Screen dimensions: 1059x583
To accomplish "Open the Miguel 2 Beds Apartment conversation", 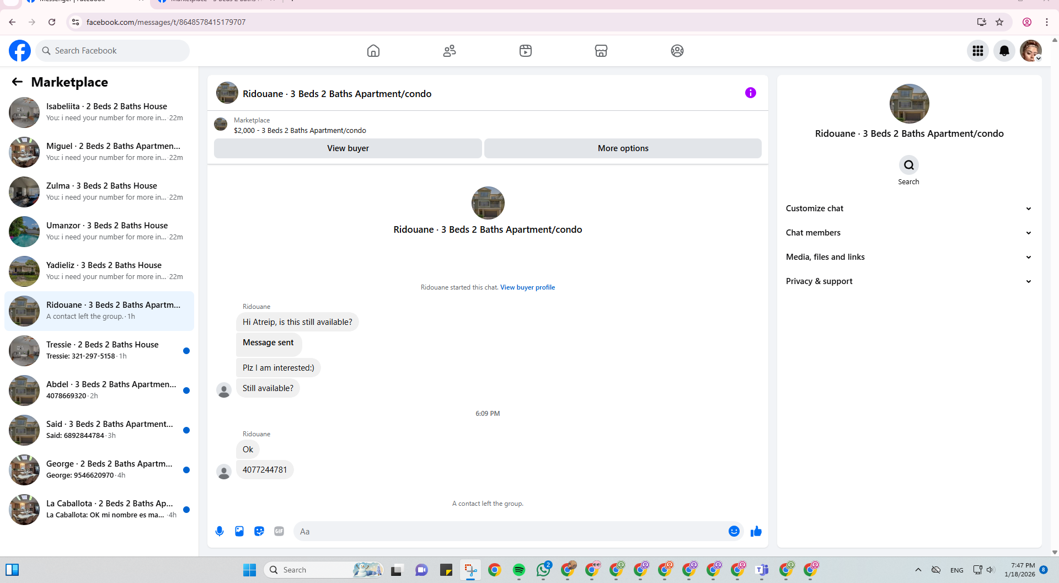I will (x=99, y=152).
